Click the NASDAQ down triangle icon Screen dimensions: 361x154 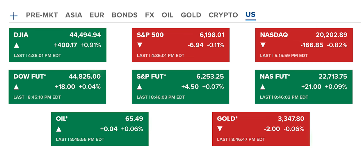[263, 45]
